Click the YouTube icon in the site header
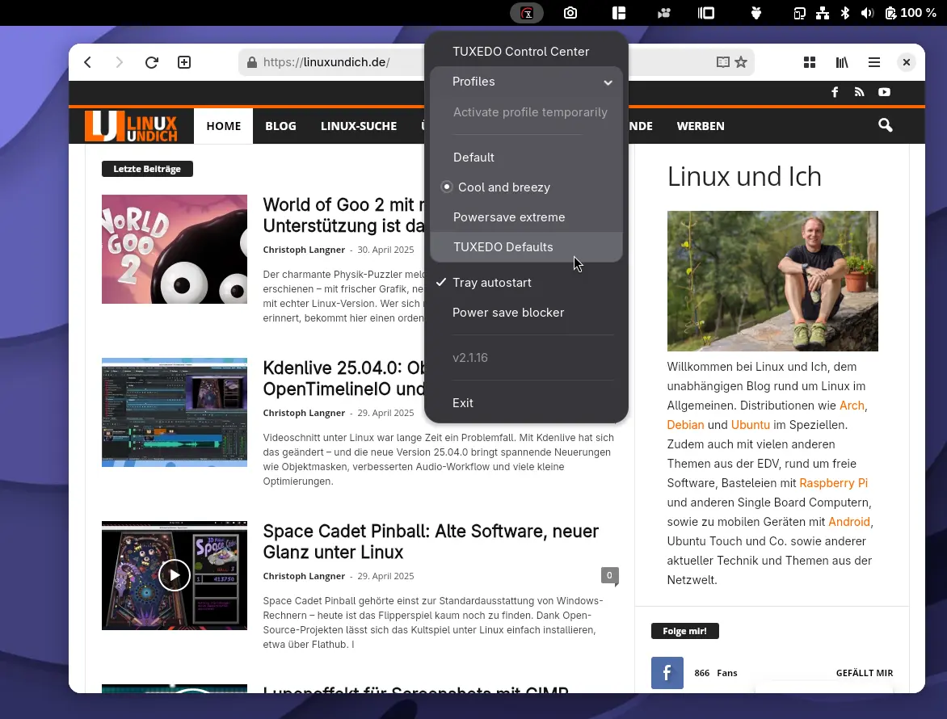 pos(884,92)
